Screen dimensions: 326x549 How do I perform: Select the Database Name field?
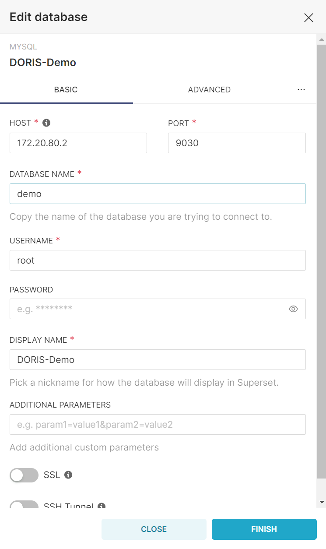(158, 194)
